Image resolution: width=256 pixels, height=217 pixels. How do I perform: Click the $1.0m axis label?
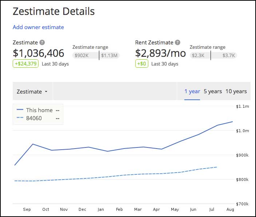pyautogui.click(x=243, y=131)
